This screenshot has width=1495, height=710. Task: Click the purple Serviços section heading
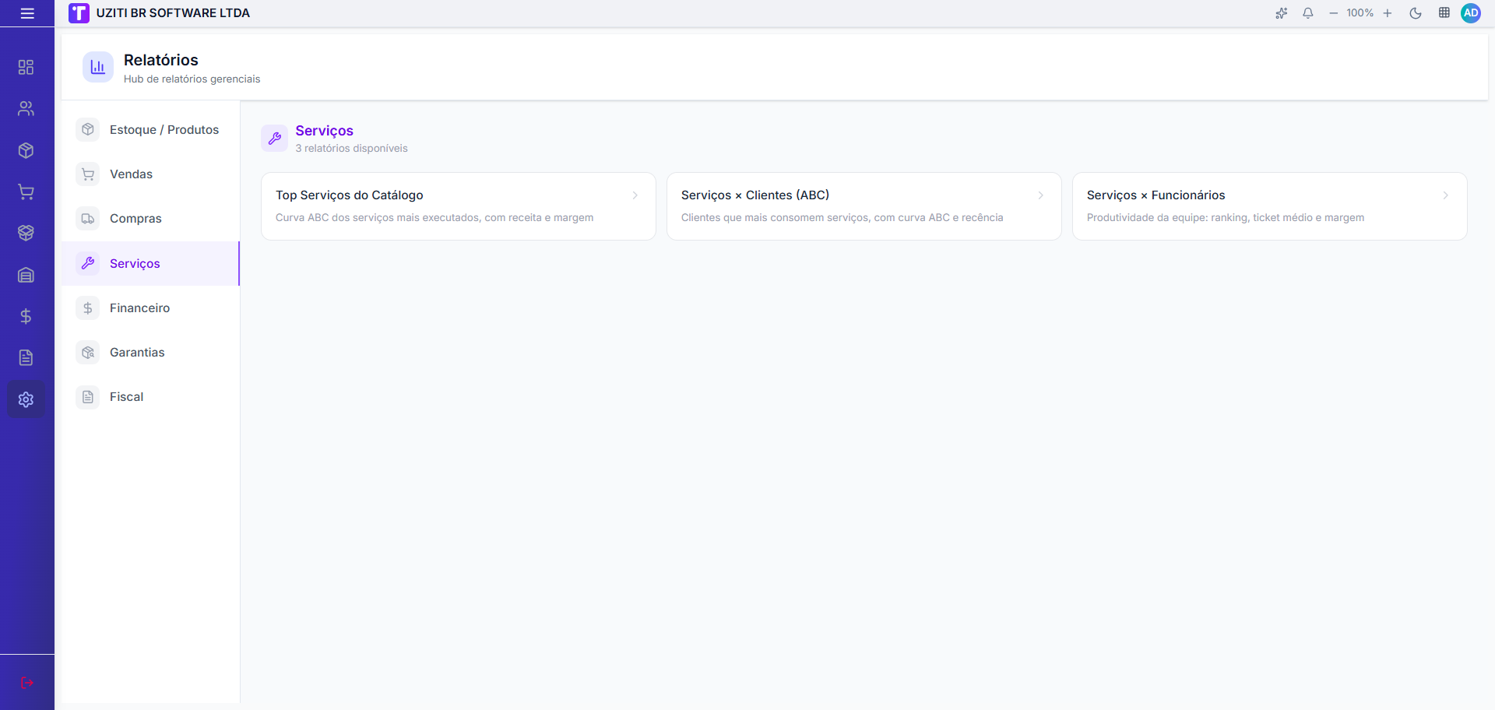(x=325, y=131)
